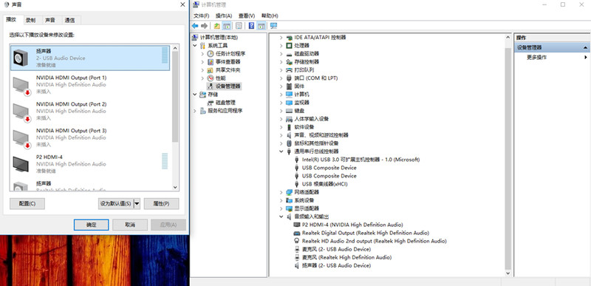Open the 帮助(H) menu
The height and width of the screenshot is (286, 591).
[x=270, y=16]
